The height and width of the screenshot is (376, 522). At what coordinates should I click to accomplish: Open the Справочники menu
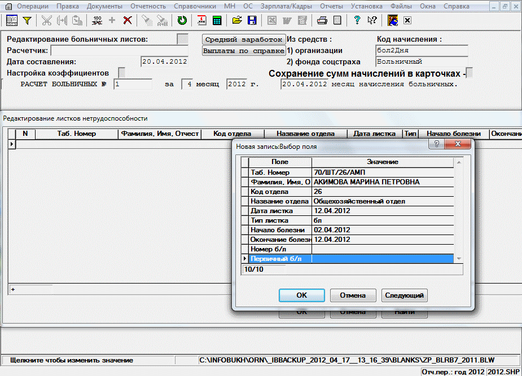point(195,6)
